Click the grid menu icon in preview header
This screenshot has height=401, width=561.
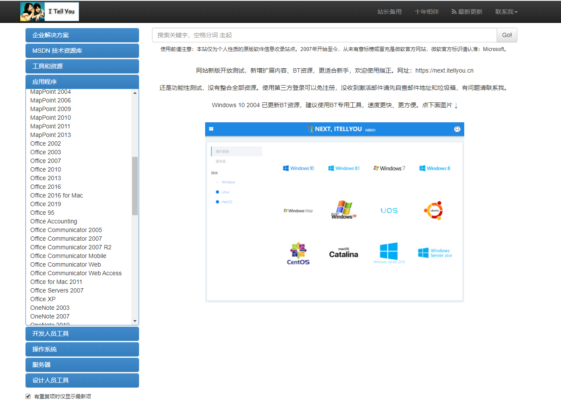click(211, 129)
